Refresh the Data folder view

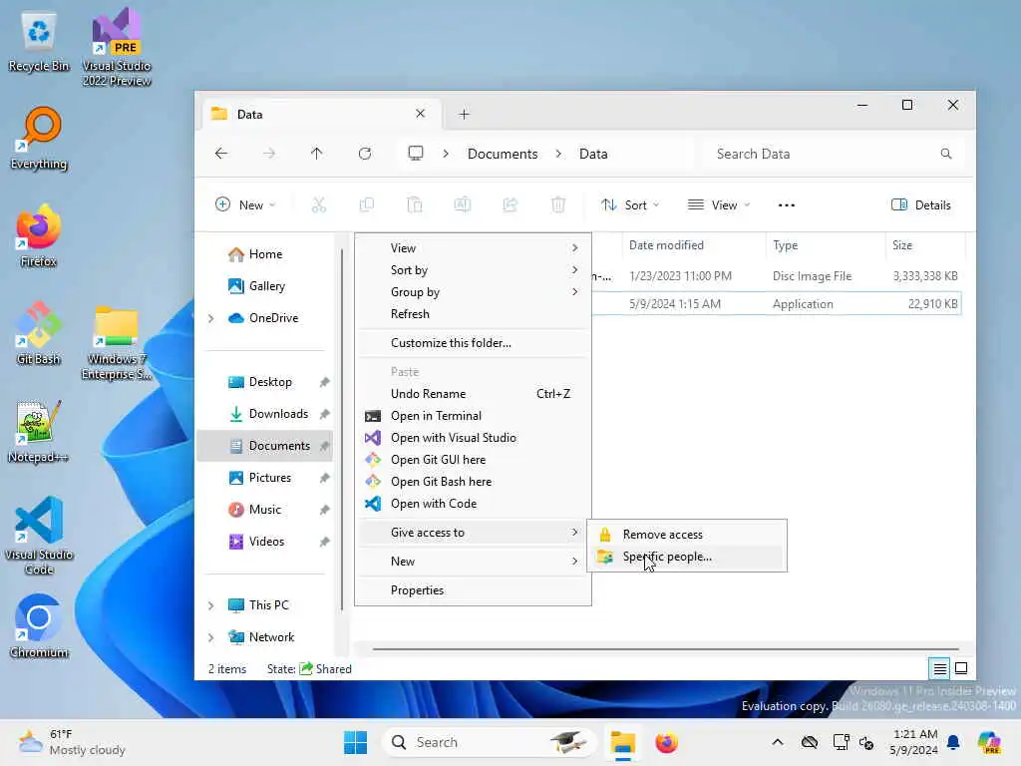(365, 153)
